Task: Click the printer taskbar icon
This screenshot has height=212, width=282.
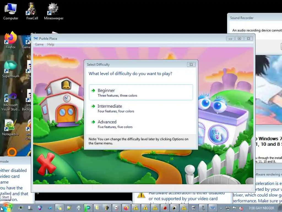Action: [78, 208]
